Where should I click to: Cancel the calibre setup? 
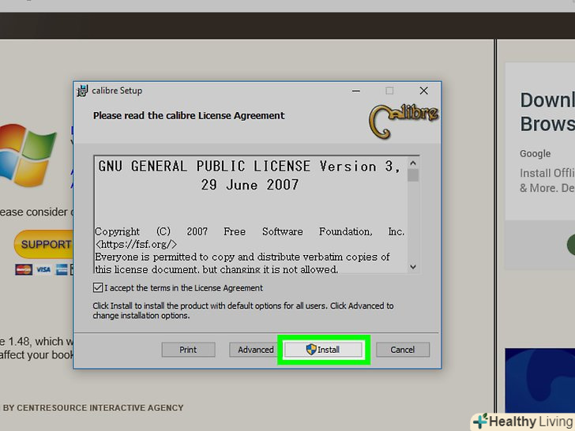point(402,350)
